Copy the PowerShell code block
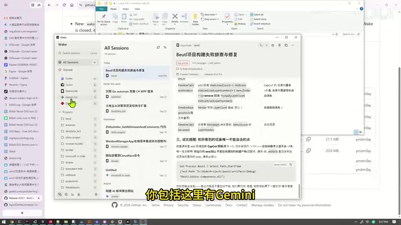Viewport: 401px width, 225px height. [x=291, y=165]
